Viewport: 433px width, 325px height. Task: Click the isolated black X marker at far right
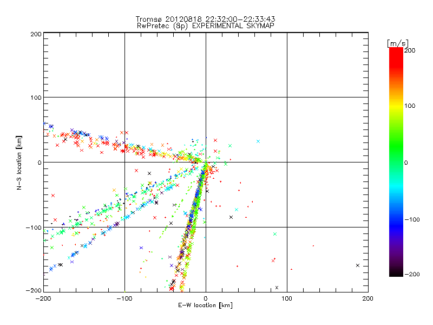pos(358,265)
